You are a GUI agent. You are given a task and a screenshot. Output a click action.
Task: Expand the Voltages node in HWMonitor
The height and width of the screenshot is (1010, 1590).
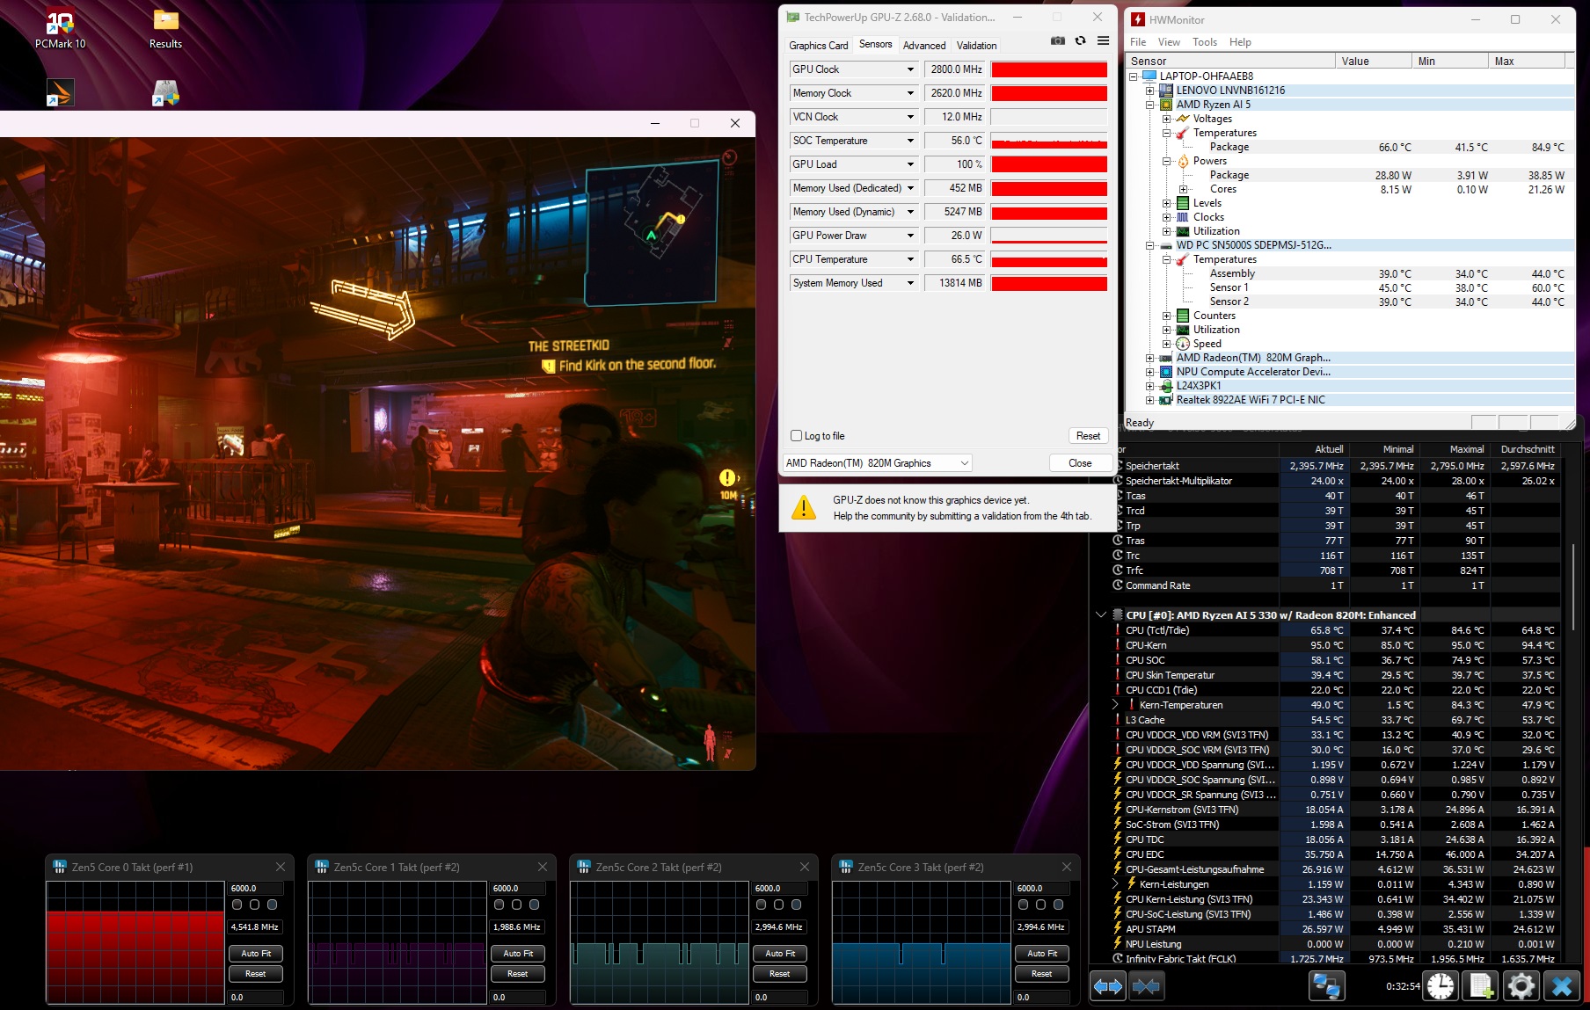tap(1166, 119)
